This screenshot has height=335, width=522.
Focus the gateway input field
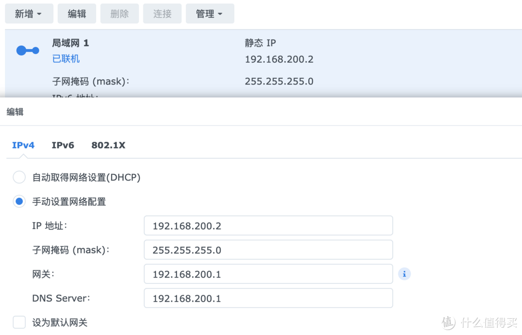point(268,274)
